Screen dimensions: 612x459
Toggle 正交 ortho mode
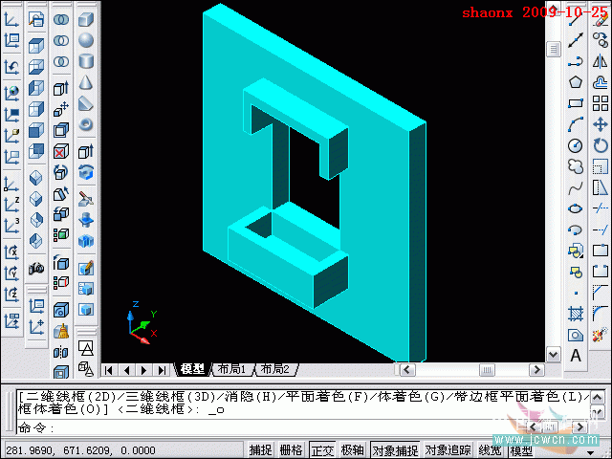click(322, 450)
